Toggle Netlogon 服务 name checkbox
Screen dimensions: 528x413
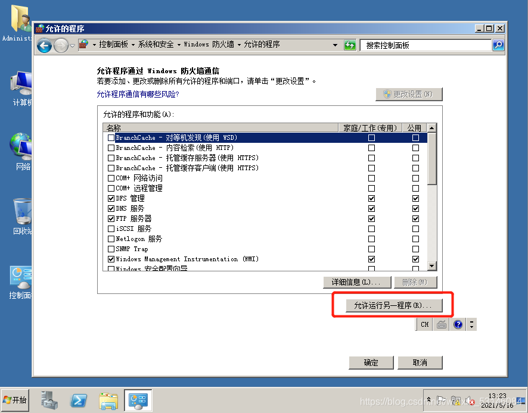point(111,239)
